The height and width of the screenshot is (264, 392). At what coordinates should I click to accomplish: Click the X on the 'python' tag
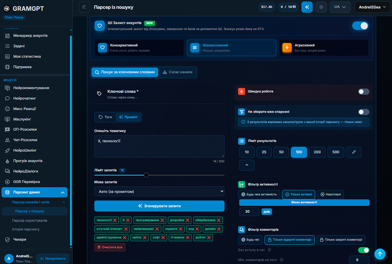[x=209, y=237]
